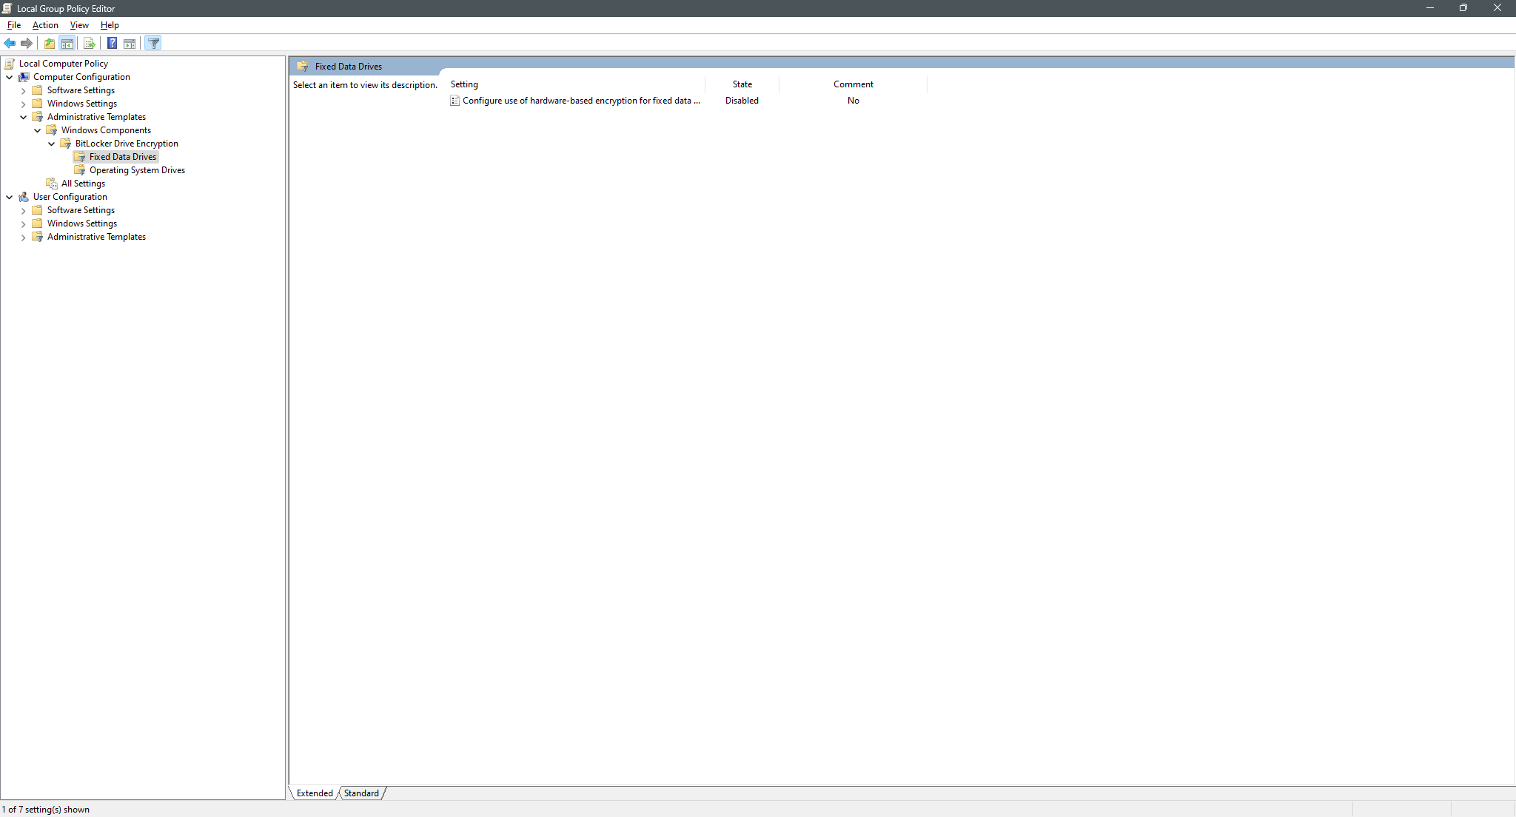Select All Settings tree item
This screenshot has width=1516, height=817.
pos(83,184)
